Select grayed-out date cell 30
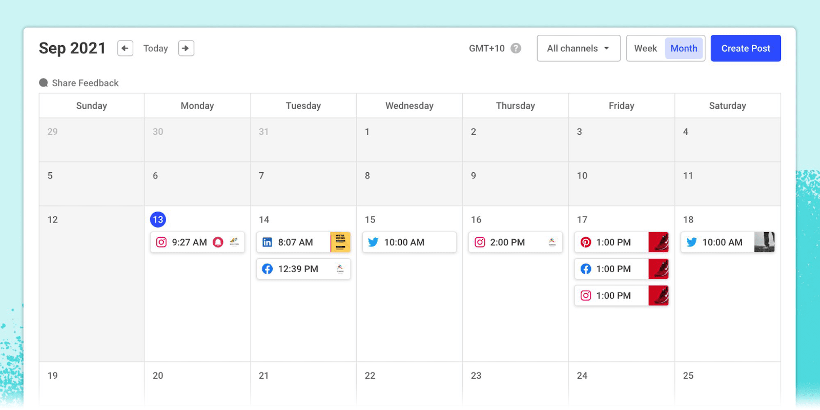 (x=197, y=140)
